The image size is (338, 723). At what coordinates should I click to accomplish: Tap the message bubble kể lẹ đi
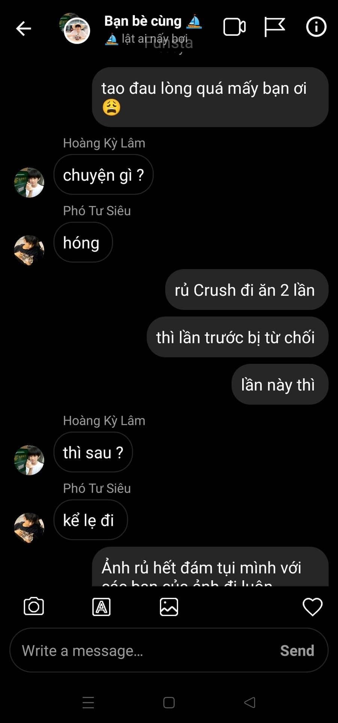[x=91, y=520]
